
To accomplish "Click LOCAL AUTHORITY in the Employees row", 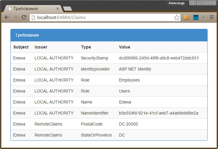I will tap(54, 80).
